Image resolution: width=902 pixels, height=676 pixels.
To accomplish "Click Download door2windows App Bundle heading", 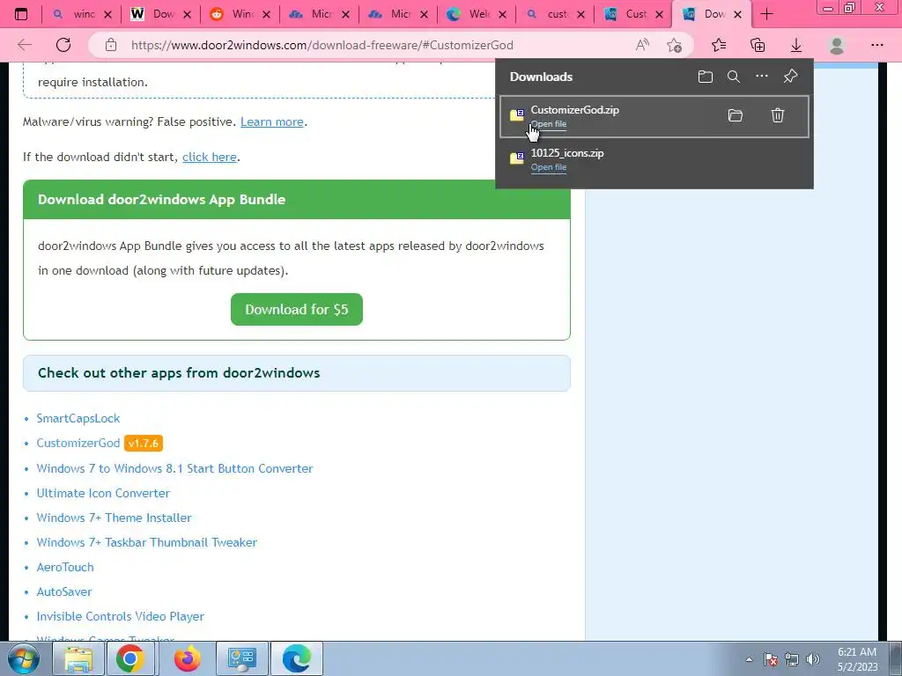I will pos(162,200).
